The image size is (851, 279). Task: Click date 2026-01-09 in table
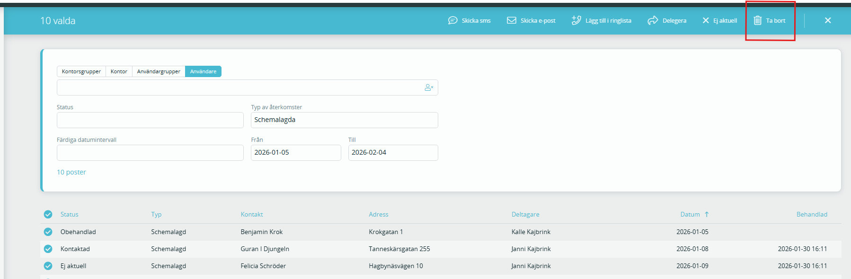(692, 266)
